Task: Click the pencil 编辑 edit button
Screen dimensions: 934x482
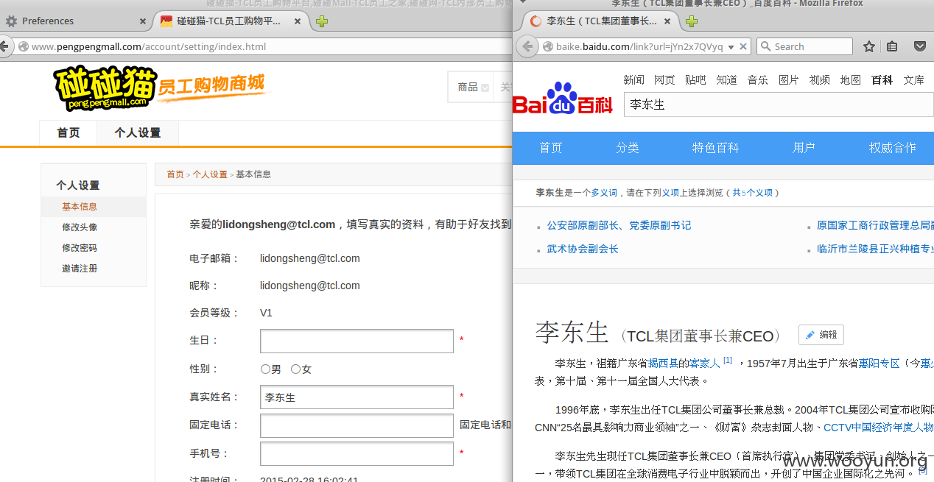Action: [821, 335]
